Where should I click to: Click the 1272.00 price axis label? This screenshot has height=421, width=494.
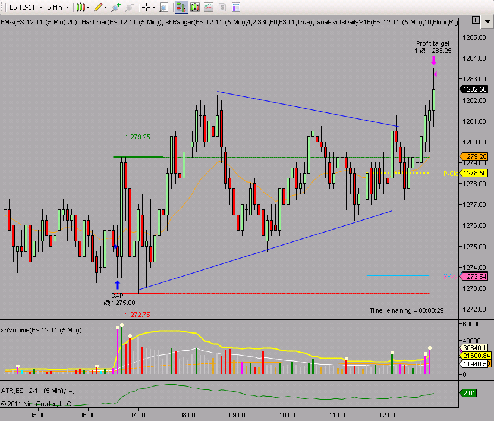click(474, 309)
